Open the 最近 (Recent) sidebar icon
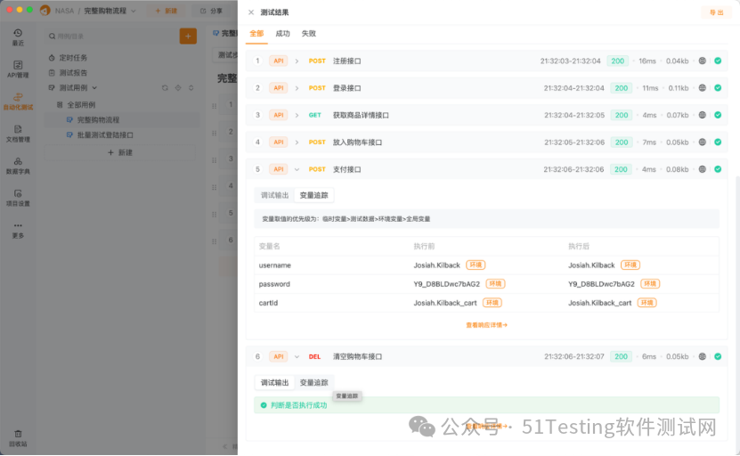This screenshot has width=740, height=456. click(18, 37)
